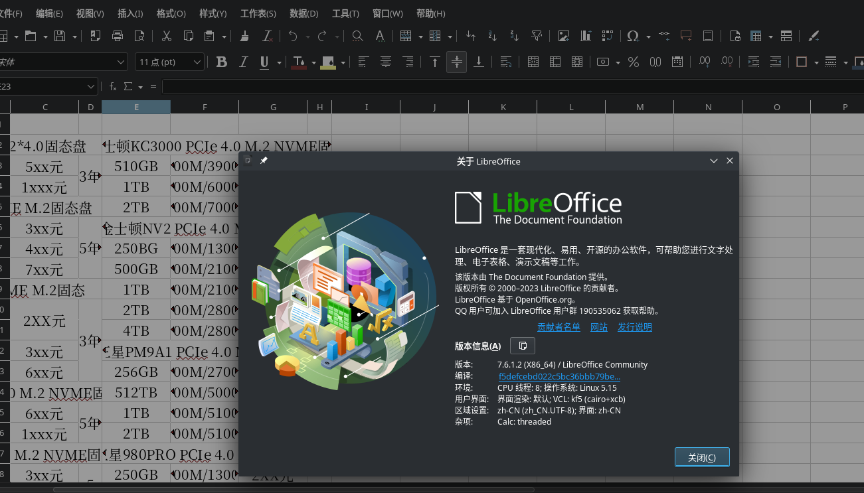The width and height of the screenshot is (864, 493).
Task: Open the font name dropdown
Action: 121,62
